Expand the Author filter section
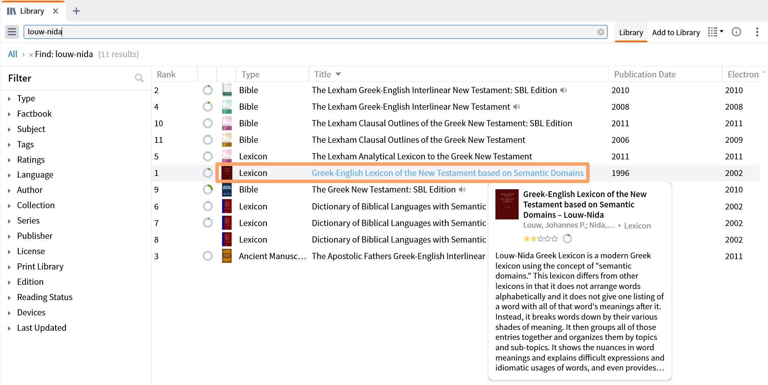The height and width of the screenshot is (385, 768). (x=29, y=190)
